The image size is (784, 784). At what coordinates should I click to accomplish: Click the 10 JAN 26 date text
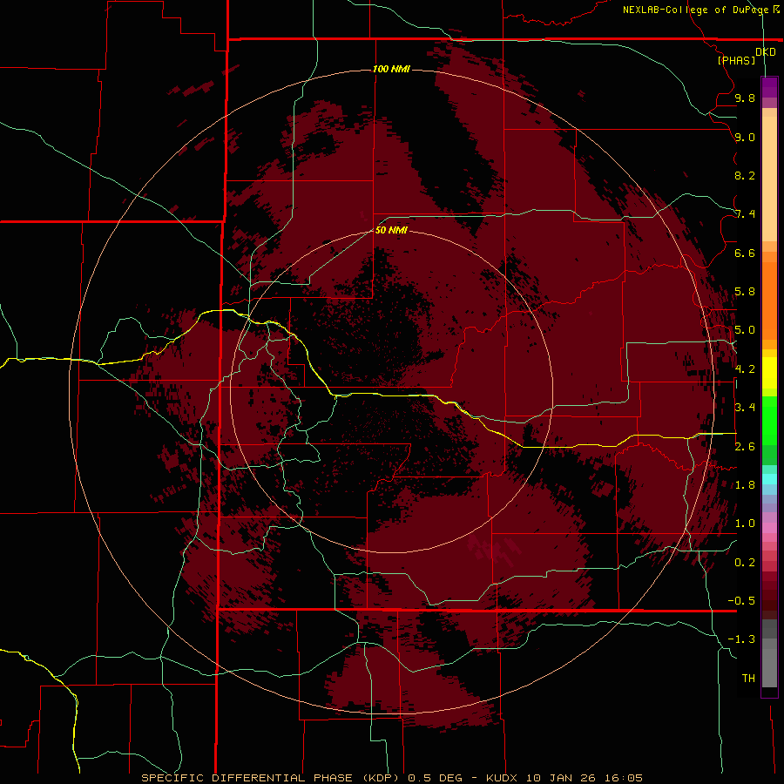click(560, 778)
